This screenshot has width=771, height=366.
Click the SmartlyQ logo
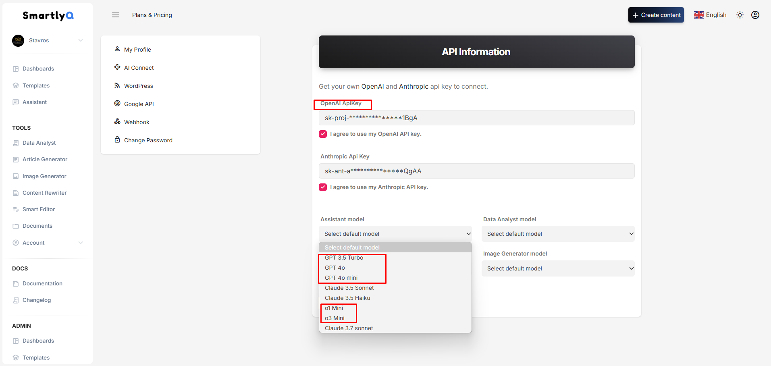pyautogui.click(x=48, y=16)
